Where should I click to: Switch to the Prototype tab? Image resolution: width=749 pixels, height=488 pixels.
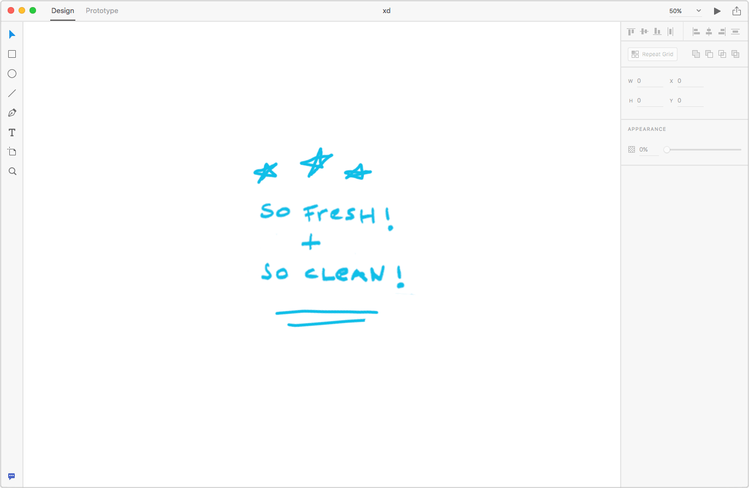[102, 11]
